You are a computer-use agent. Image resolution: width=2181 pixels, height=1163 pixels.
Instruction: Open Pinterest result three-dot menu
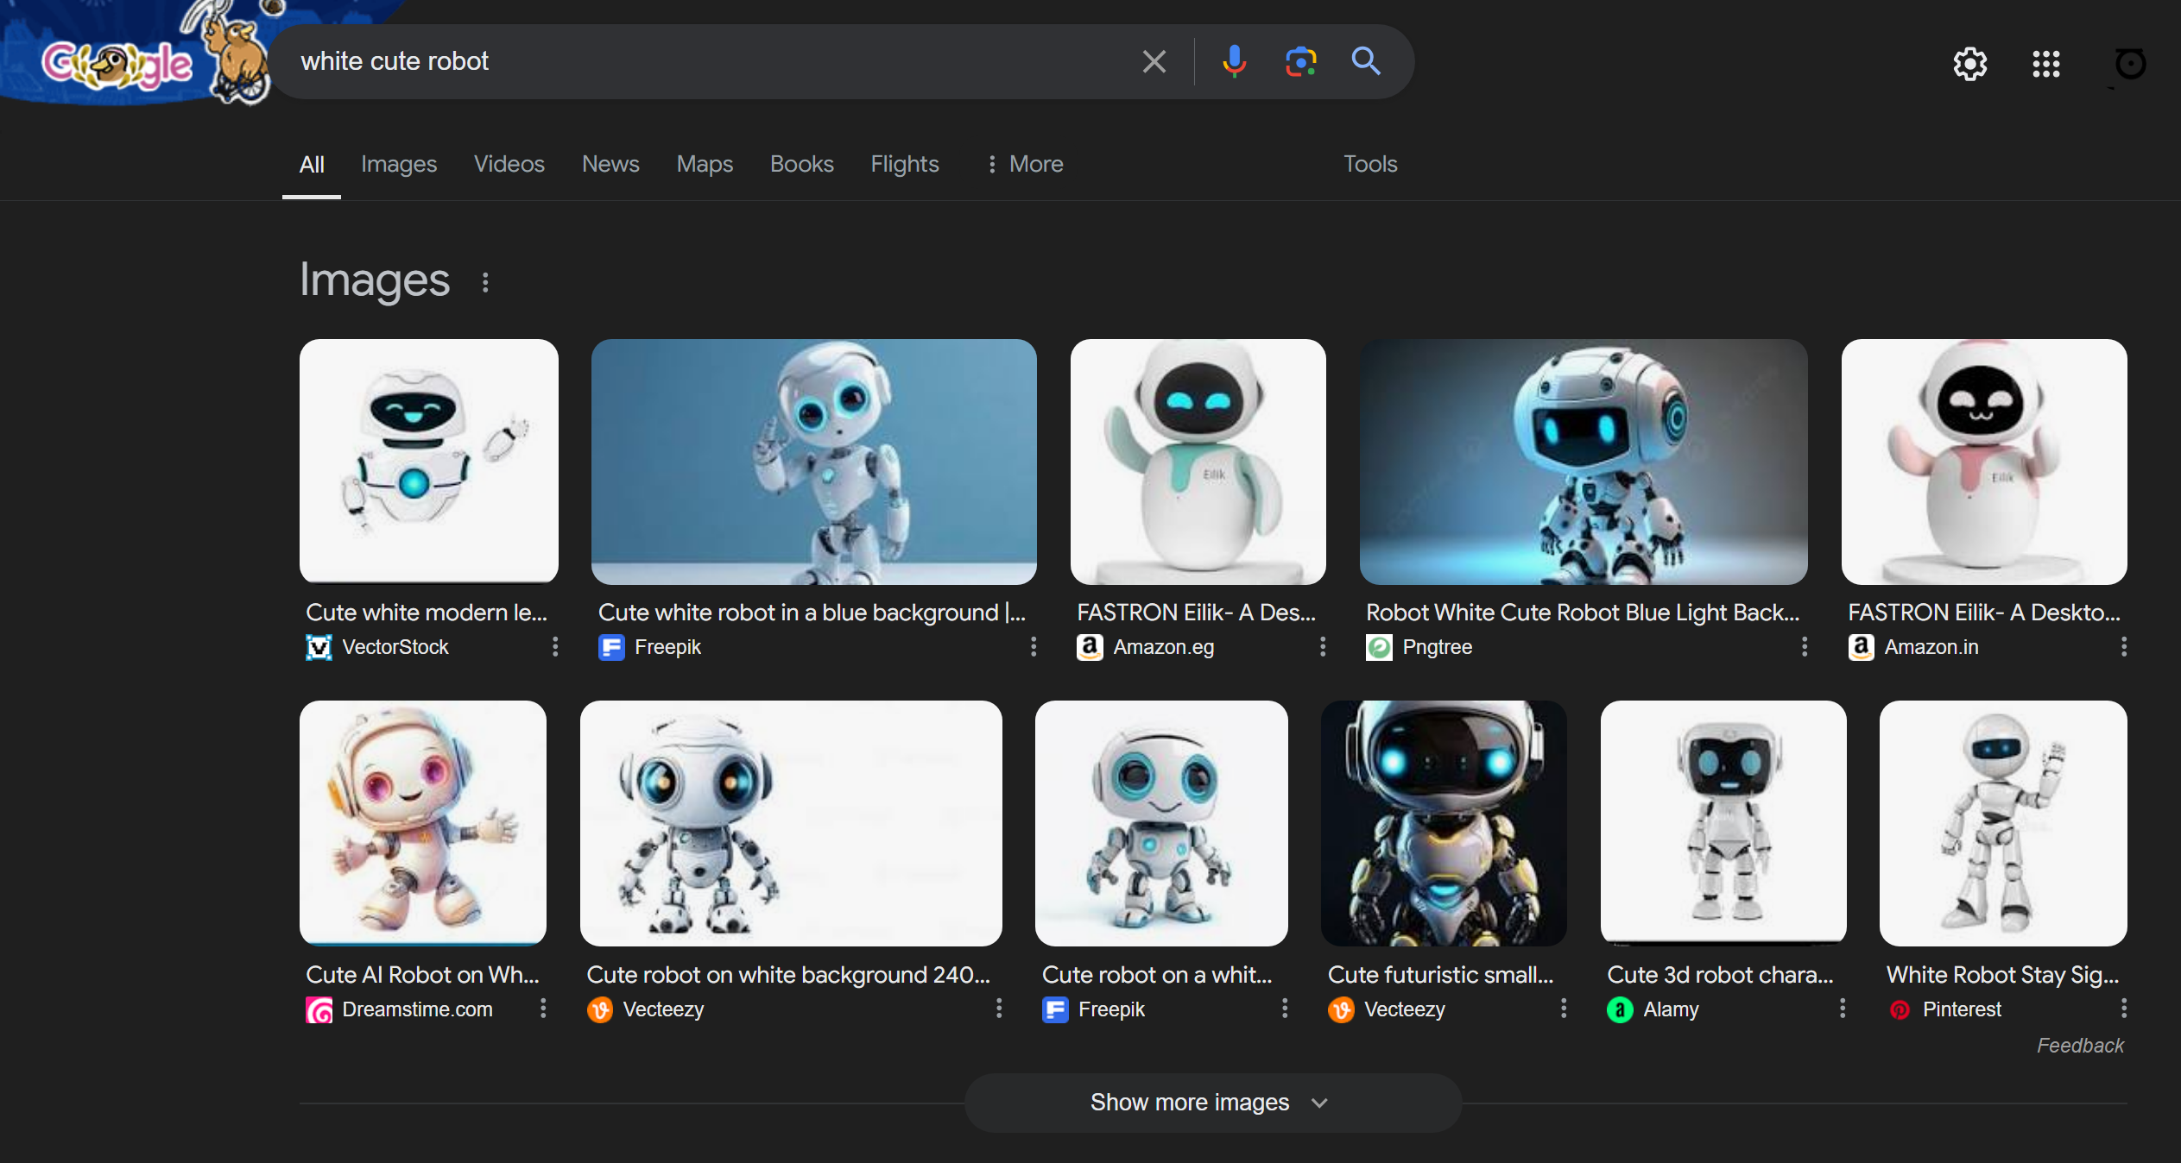(x=2124, y=1009)
